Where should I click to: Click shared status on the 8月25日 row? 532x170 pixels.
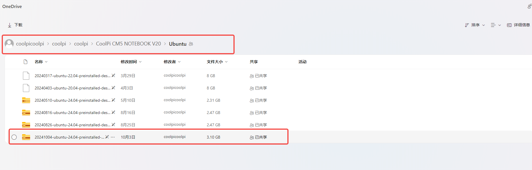(258, 125)
